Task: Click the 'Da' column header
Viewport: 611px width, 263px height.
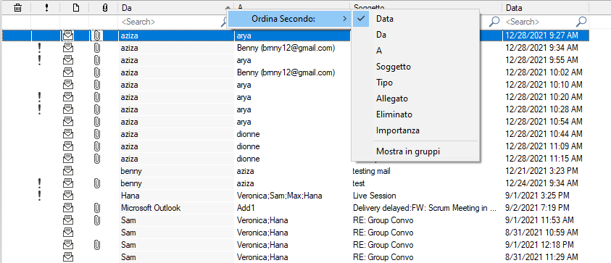Action: [x=175, y=7]
